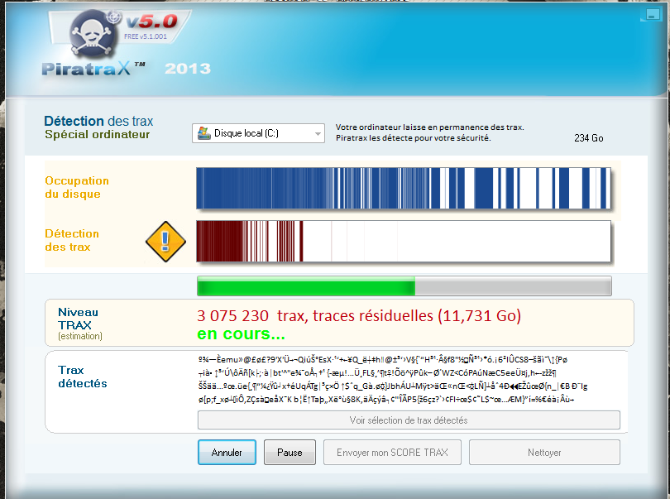The width and height of the screenshot is (670, 499).
Task: Click the green 'en cours...' status text
Action: point(241,334)
